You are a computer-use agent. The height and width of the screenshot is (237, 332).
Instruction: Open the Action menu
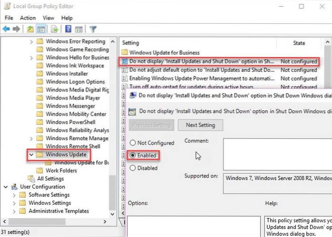pos(28,18)
